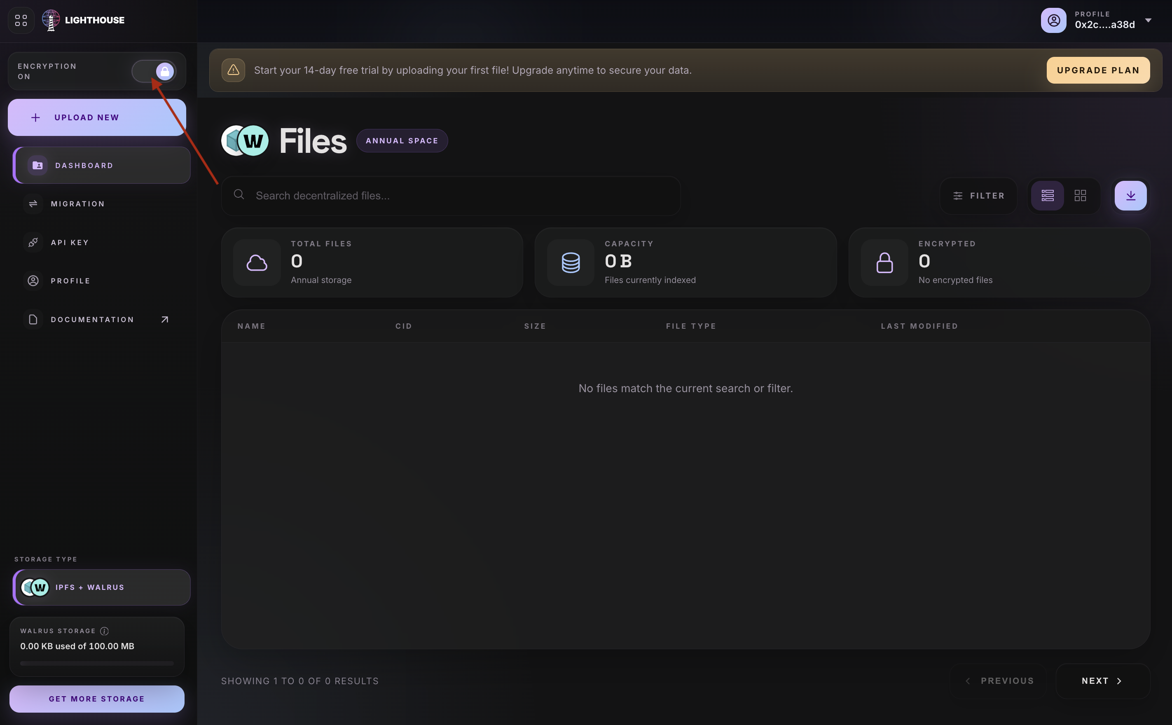Toggle the Encryption switch off
1172x725 pixels.
pos(154,71)
